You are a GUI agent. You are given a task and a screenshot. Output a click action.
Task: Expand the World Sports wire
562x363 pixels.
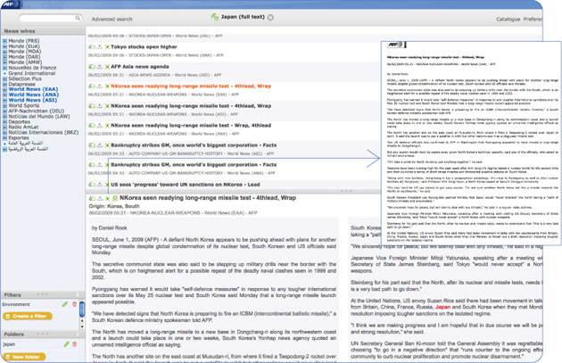coord(4,106)
